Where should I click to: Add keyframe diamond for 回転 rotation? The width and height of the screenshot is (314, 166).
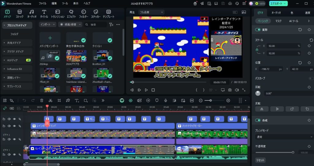[x=309, y=87]
